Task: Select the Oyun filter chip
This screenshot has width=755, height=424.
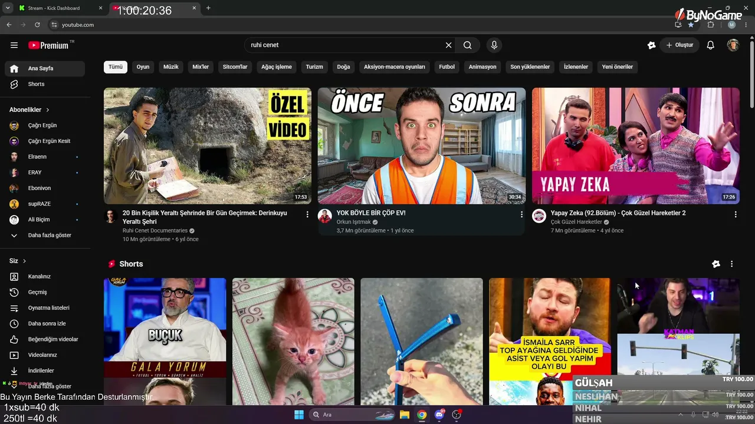Action: pyautogui.click(x=143, y=67)
